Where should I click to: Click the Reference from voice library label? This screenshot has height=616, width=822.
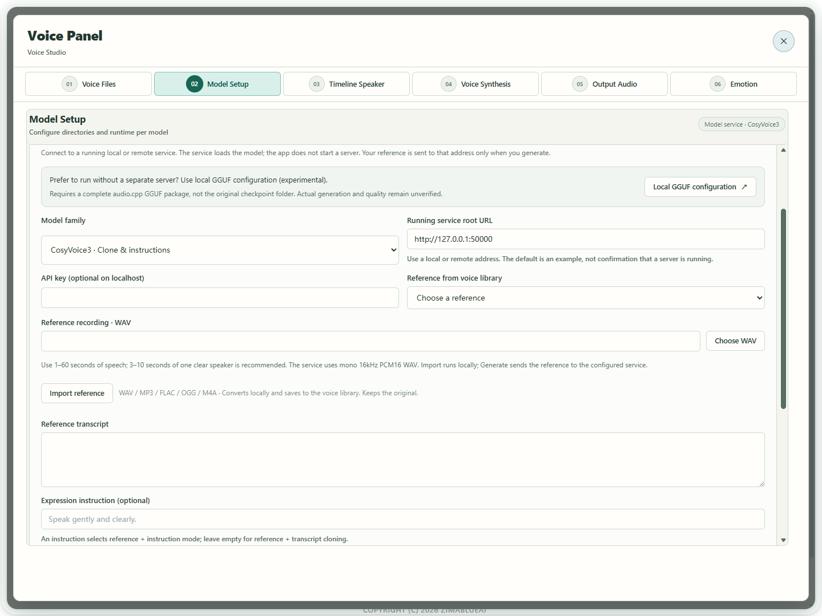click(x=454, y=278)
